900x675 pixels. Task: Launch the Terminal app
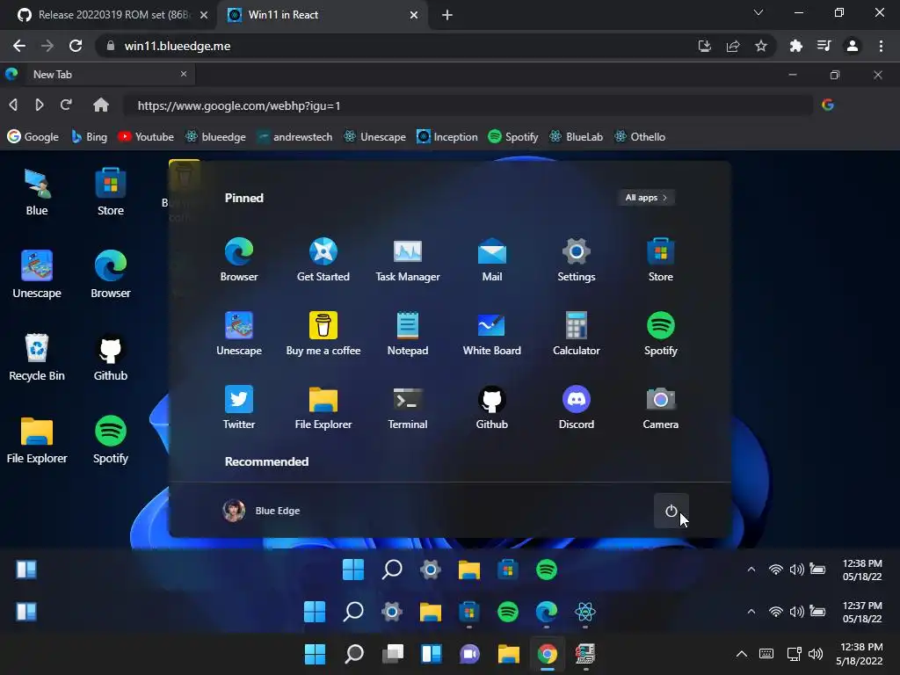(x=408, y=408)
